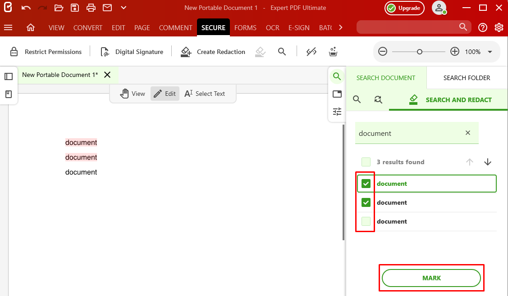508x296 pixels.
Task: Go to previous result with the up arrow
Action: [x=469, y=162]
